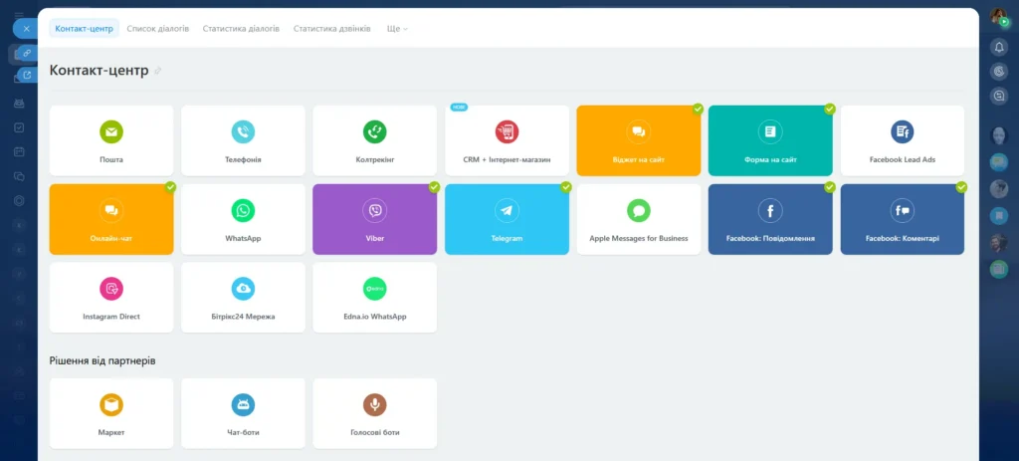Click the green checkmark on Telegram tile
This screenshot has height=461, width=1019.
point(566,187)
